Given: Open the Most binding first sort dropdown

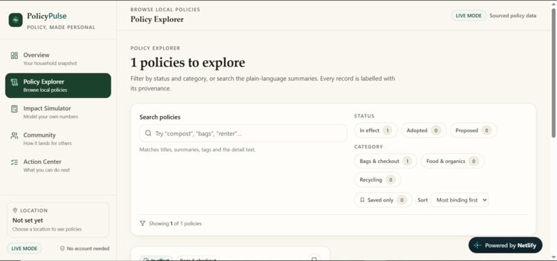Looking at the screenshot, I should click(x=460, y=200).
